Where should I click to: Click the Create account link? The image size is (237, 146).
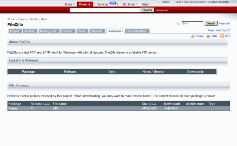218,2
